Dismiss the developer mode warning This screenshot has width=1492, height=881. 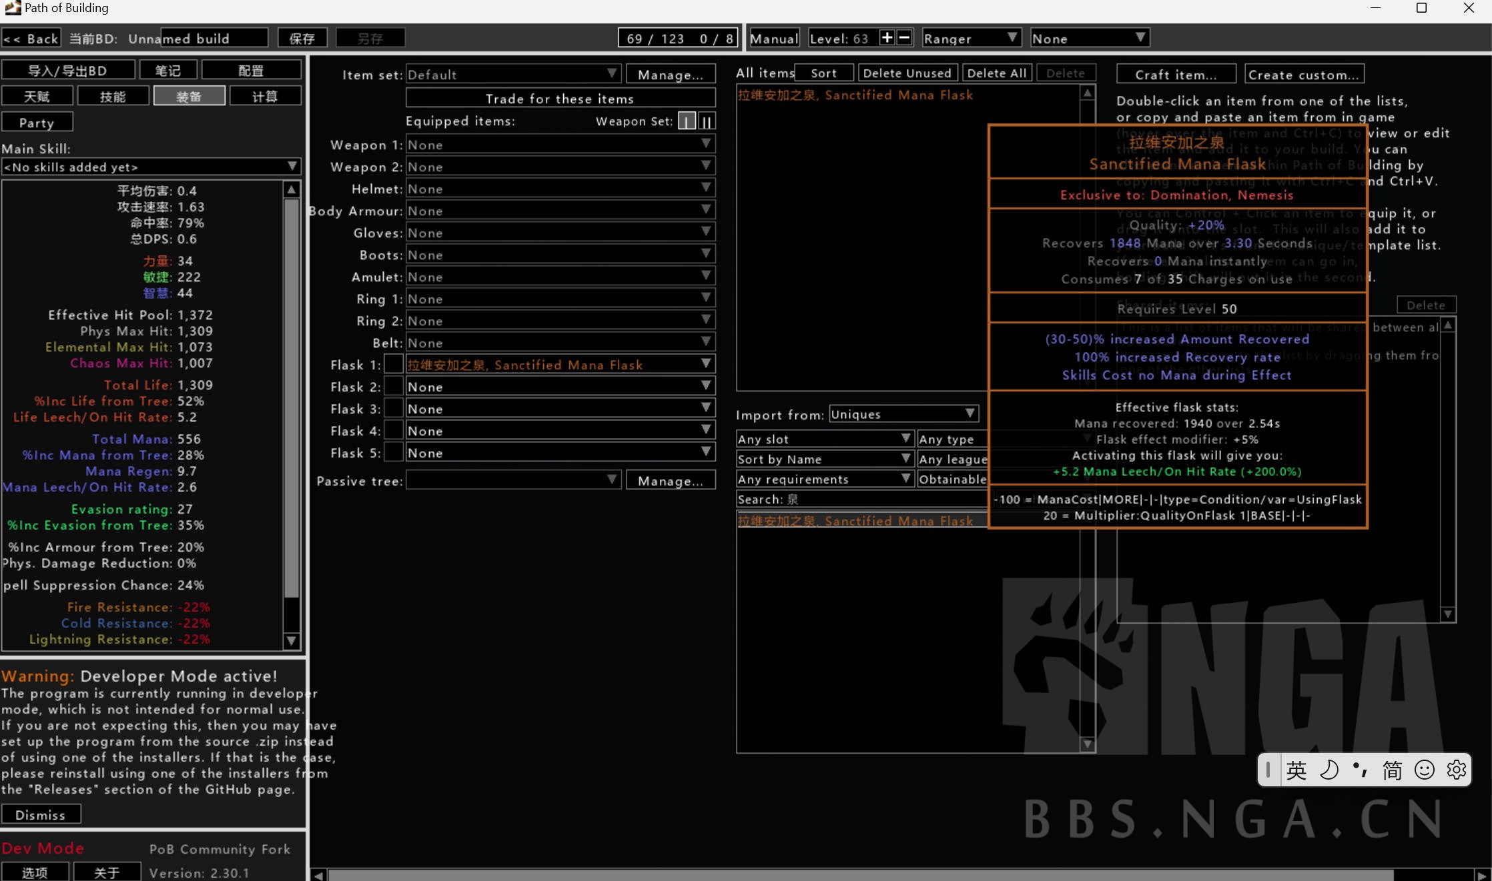click(x=41, y=815)
